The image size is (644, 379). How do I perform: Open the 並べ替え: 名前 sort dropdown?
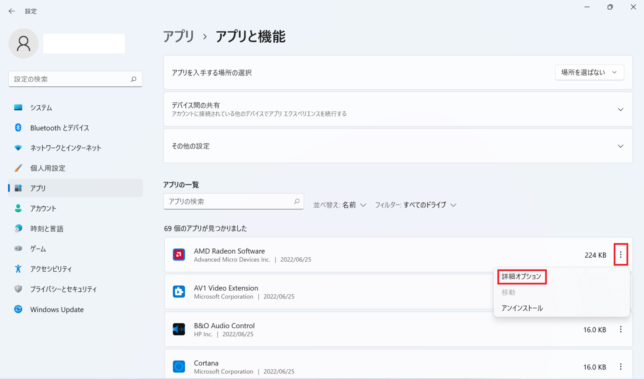[340, 205]
